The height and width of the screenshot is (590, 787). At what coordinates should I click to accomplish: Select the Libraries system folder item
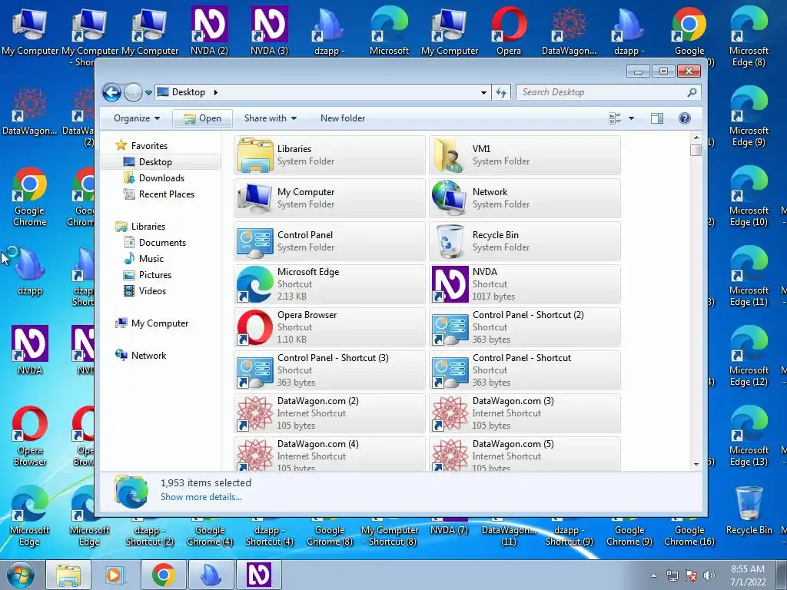click(330, 155)
